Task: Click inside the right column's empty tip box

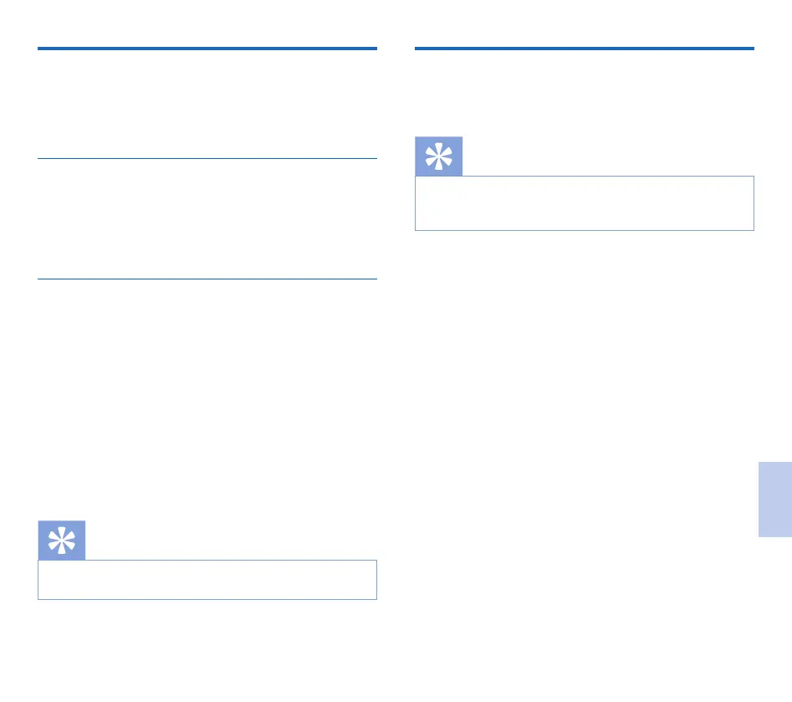Action: pos(584,203)
